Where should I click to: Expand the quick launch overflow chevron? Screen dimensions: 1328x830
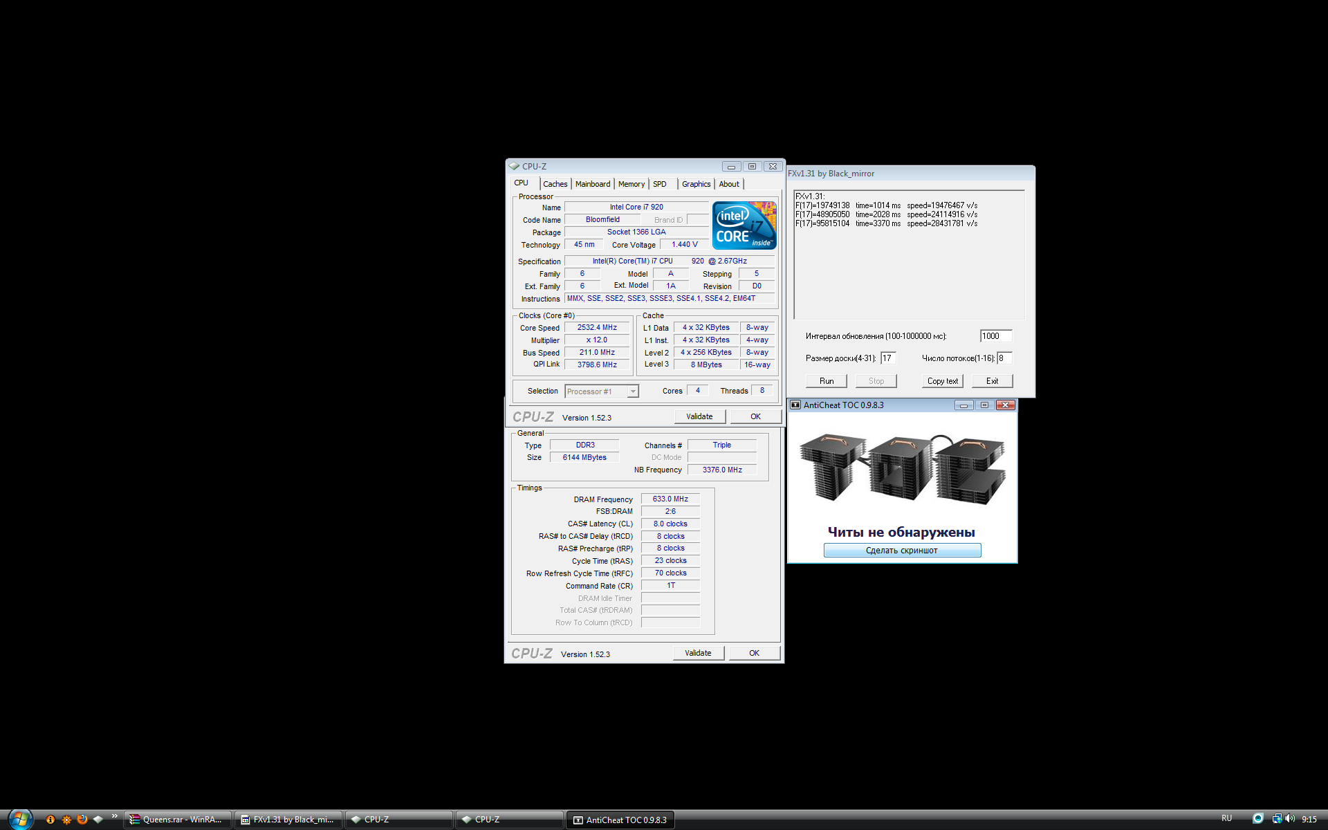[115, 817]
